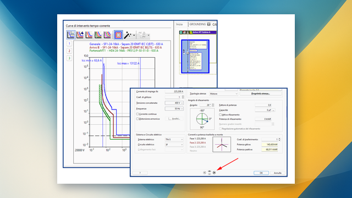352x198 pixels.
Task: Open the Frequenza dropdown
Action: (x=174, y=109)
